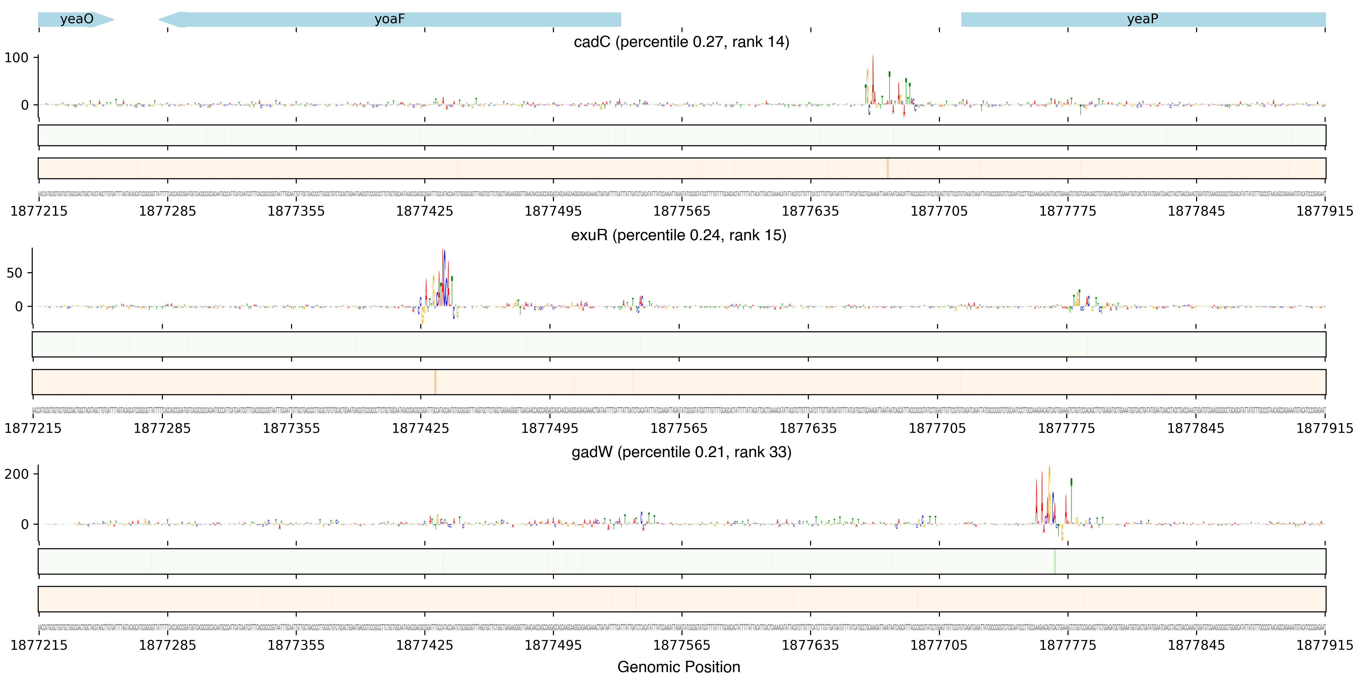Image resolution: width=1358 pixels, height=679 pixels.
Task: Click position label "1877845" under the exuR panel
Action: [1195, 428]
